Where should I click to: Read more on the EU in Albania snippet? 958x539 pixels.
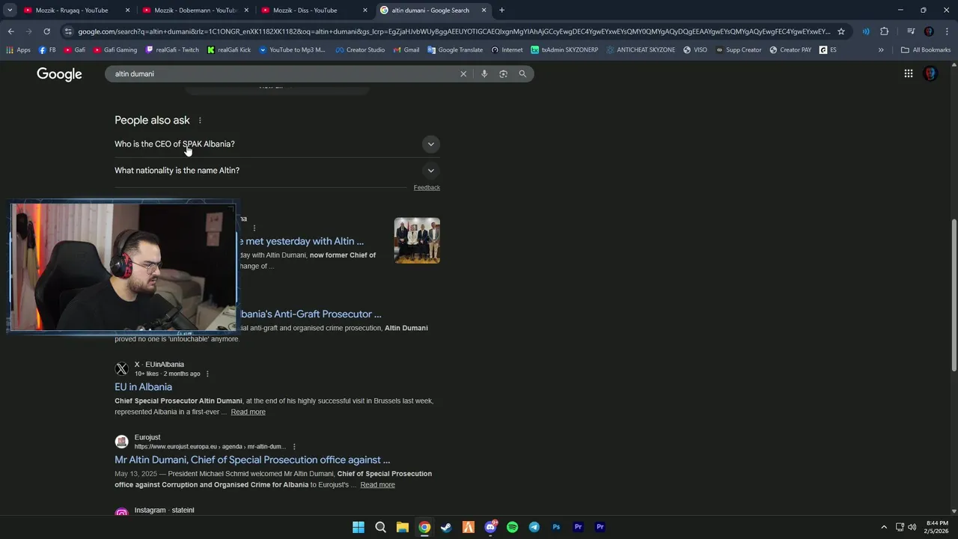coord(248,412)
